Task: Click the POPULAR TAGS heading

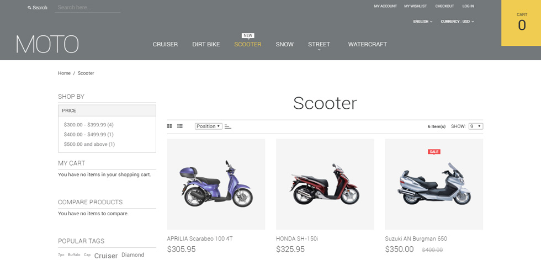Action: 81,241
